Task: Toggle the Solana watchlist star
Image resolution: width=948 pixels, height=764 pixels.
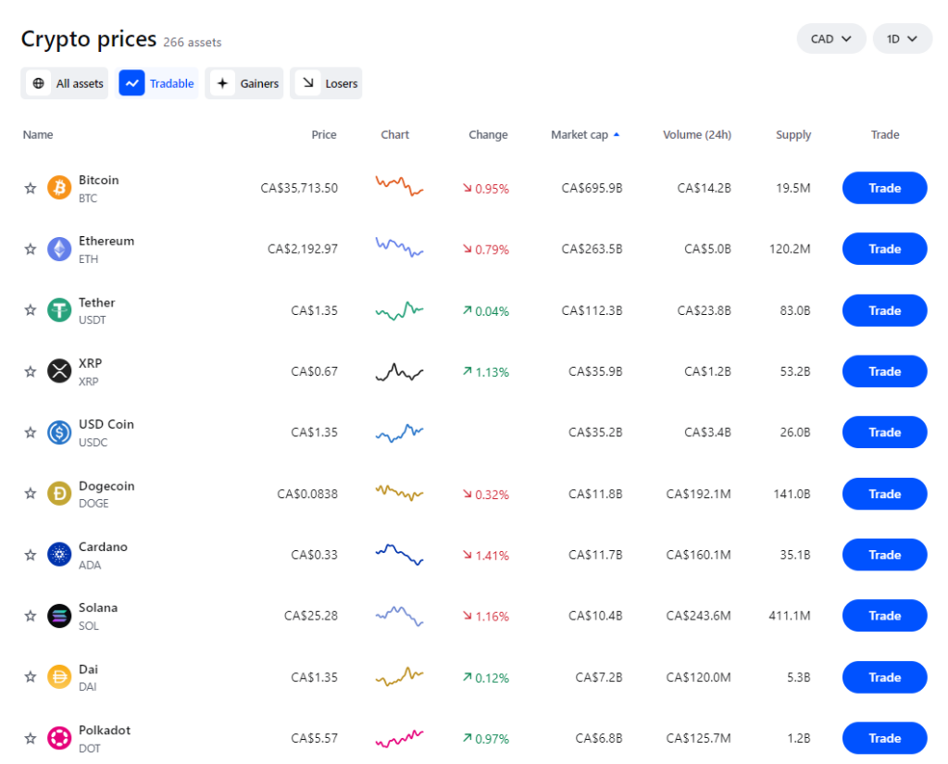Action: 31,616
